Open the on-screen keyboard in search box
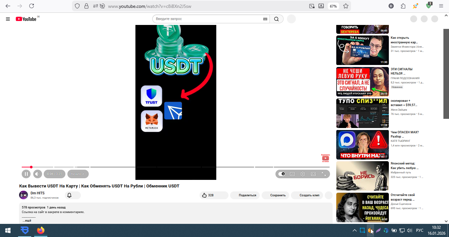This screenshot has height=237, width=449. (x=265, y=19)
